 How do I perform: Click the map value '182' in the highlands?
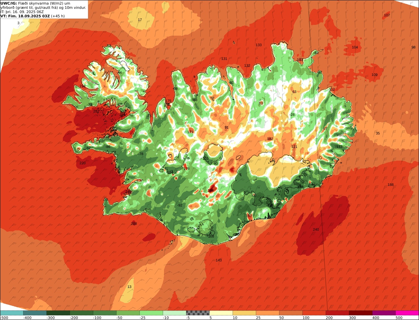270,139
